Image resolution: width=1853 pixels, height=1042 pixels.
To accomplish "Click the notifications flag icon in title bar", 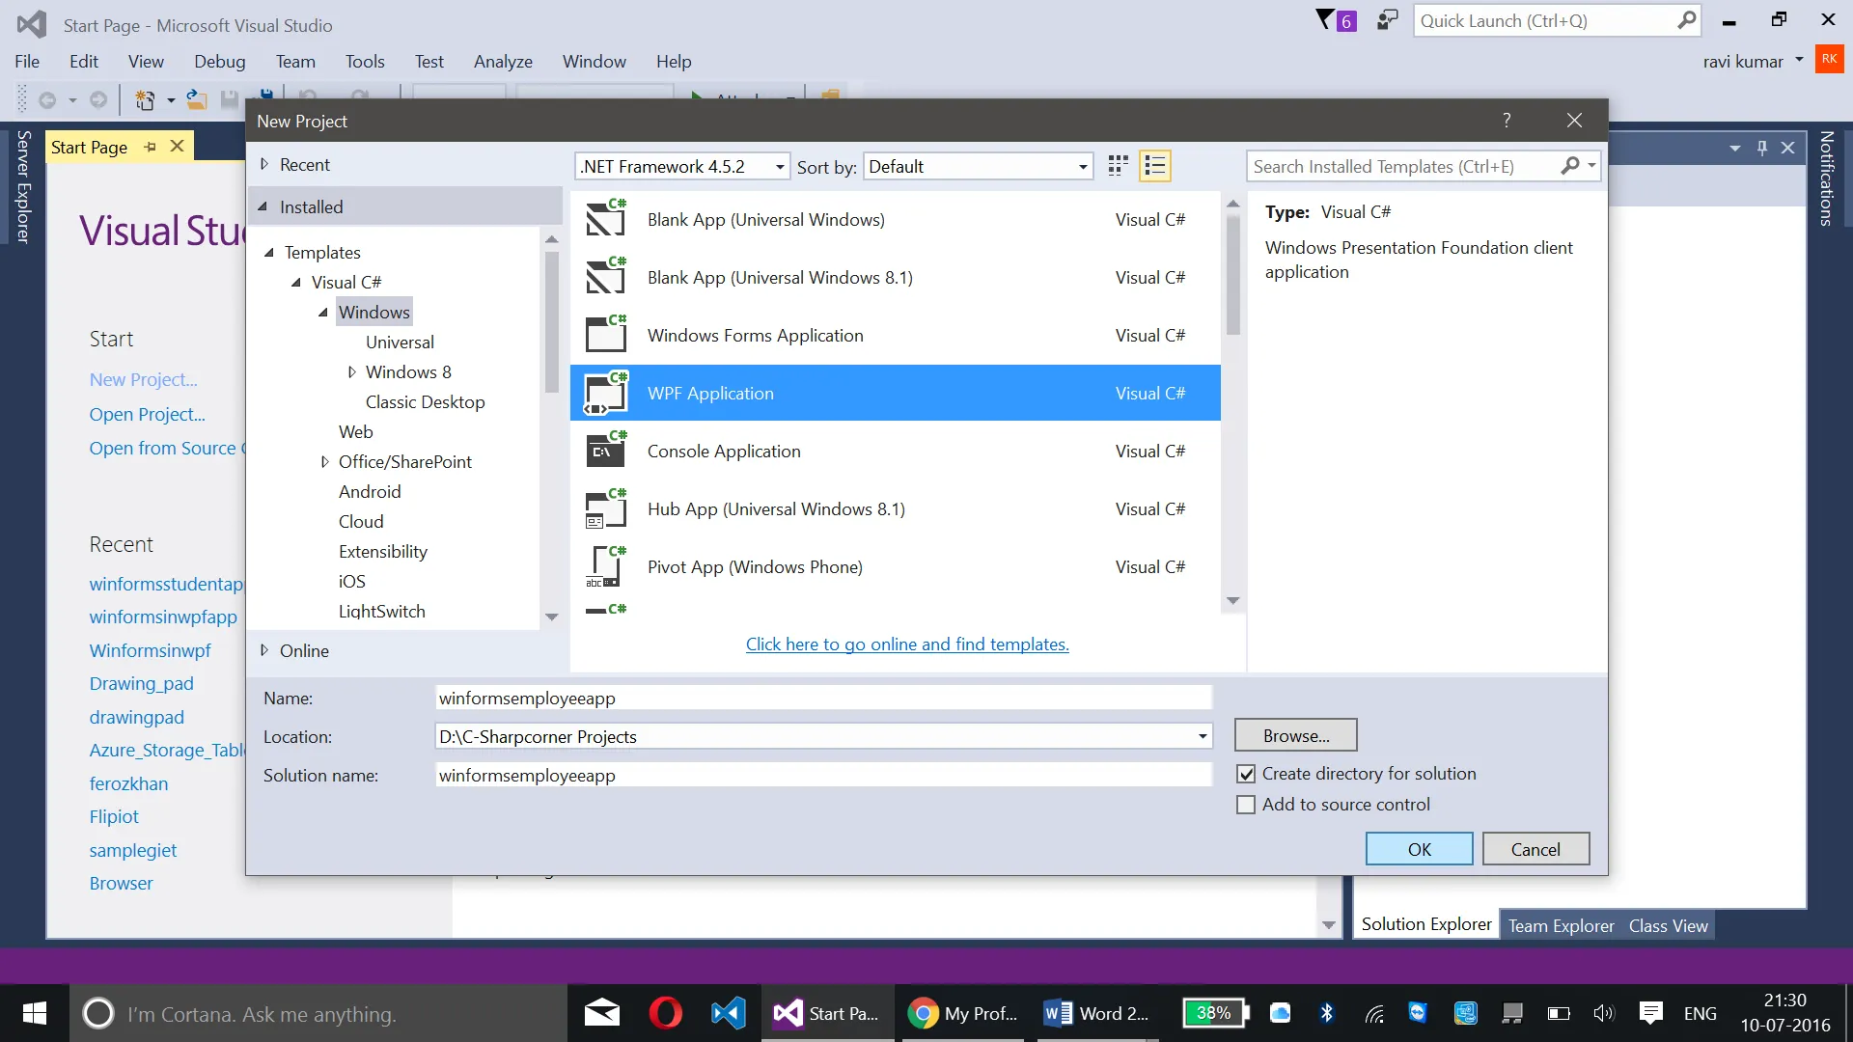I will 1326,20.
